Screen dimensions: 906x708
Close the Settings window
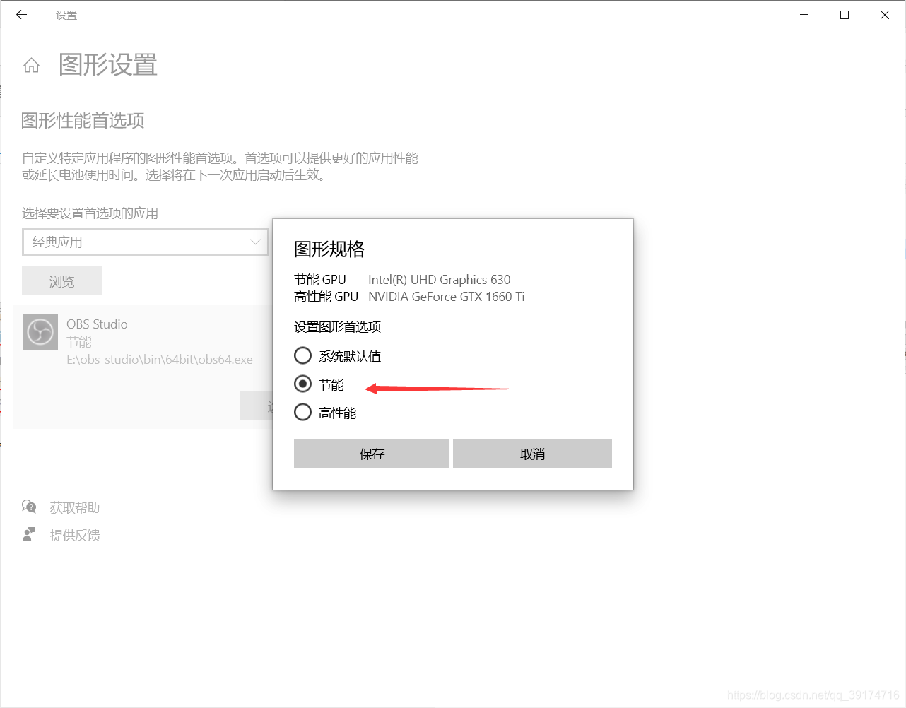tap(885, 15)
